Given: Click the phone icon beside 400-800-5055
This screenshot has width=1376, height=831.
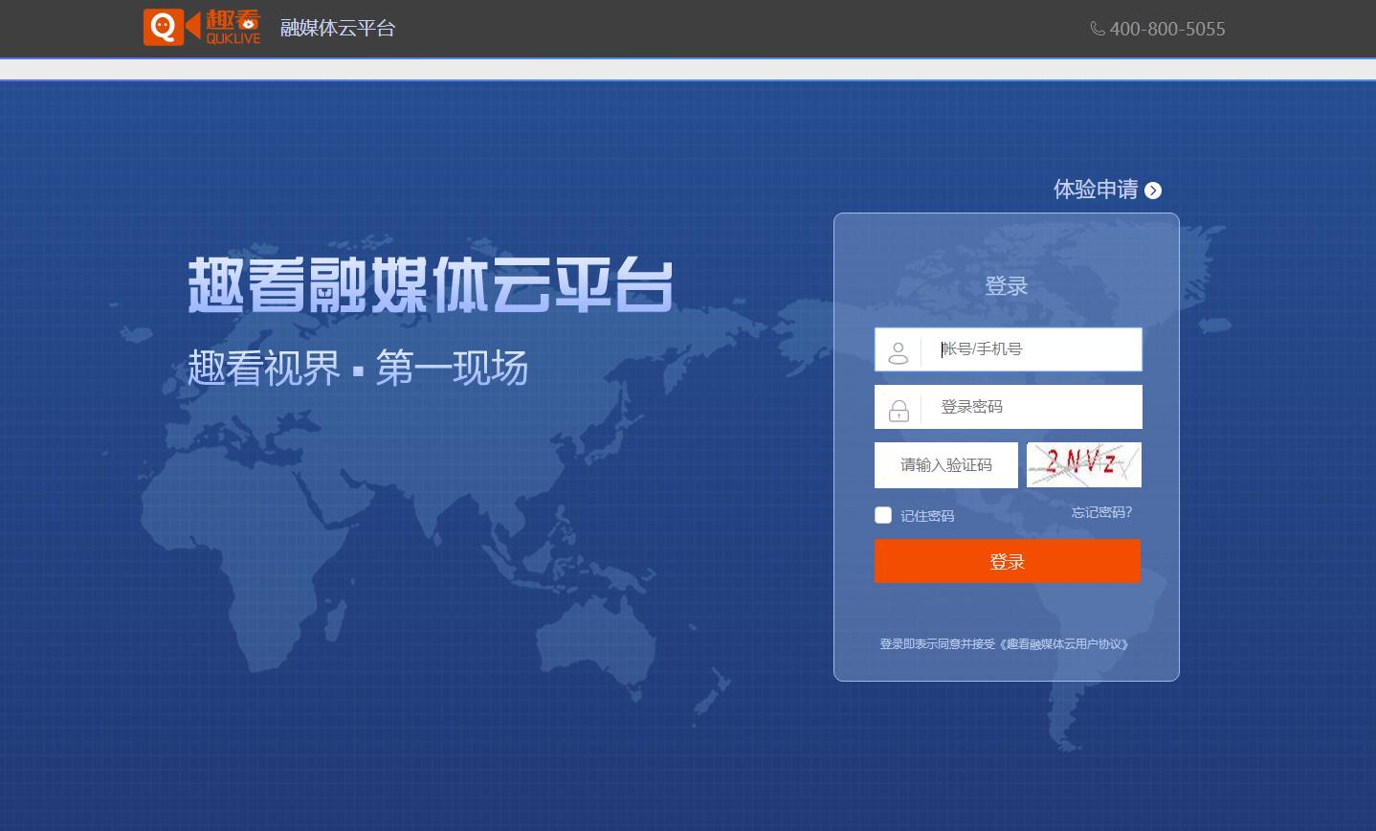Looking at the screenshot, I should click(x=1098, y=29).
